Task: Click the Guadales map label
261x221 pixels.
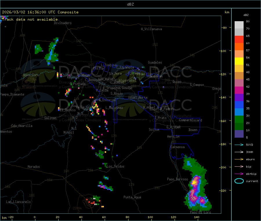Action: click(155, 62)
